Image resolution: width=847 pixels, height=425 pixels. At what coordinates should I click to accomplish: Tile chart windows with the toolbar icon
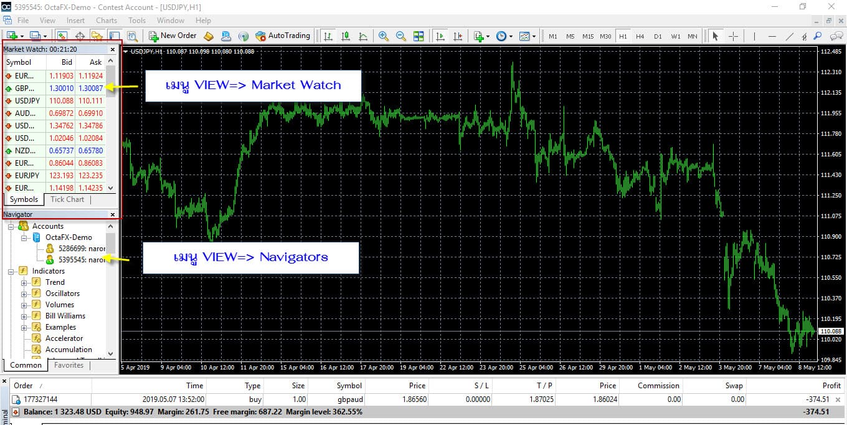click(x=419, y=36)
